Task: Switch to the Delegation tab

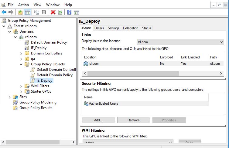Action: click(x=130, y=28)
